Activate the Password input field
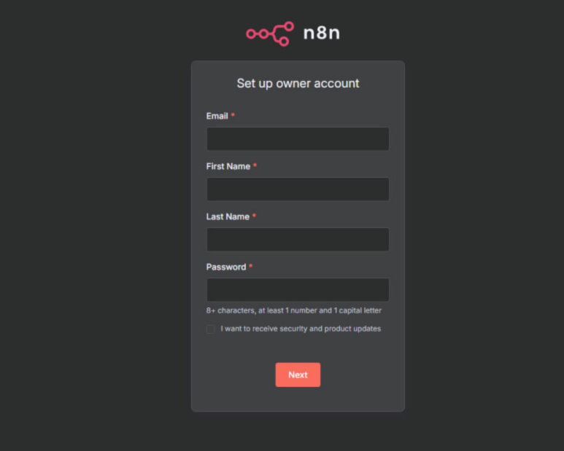The image size is (564, 451). [298, 289]
